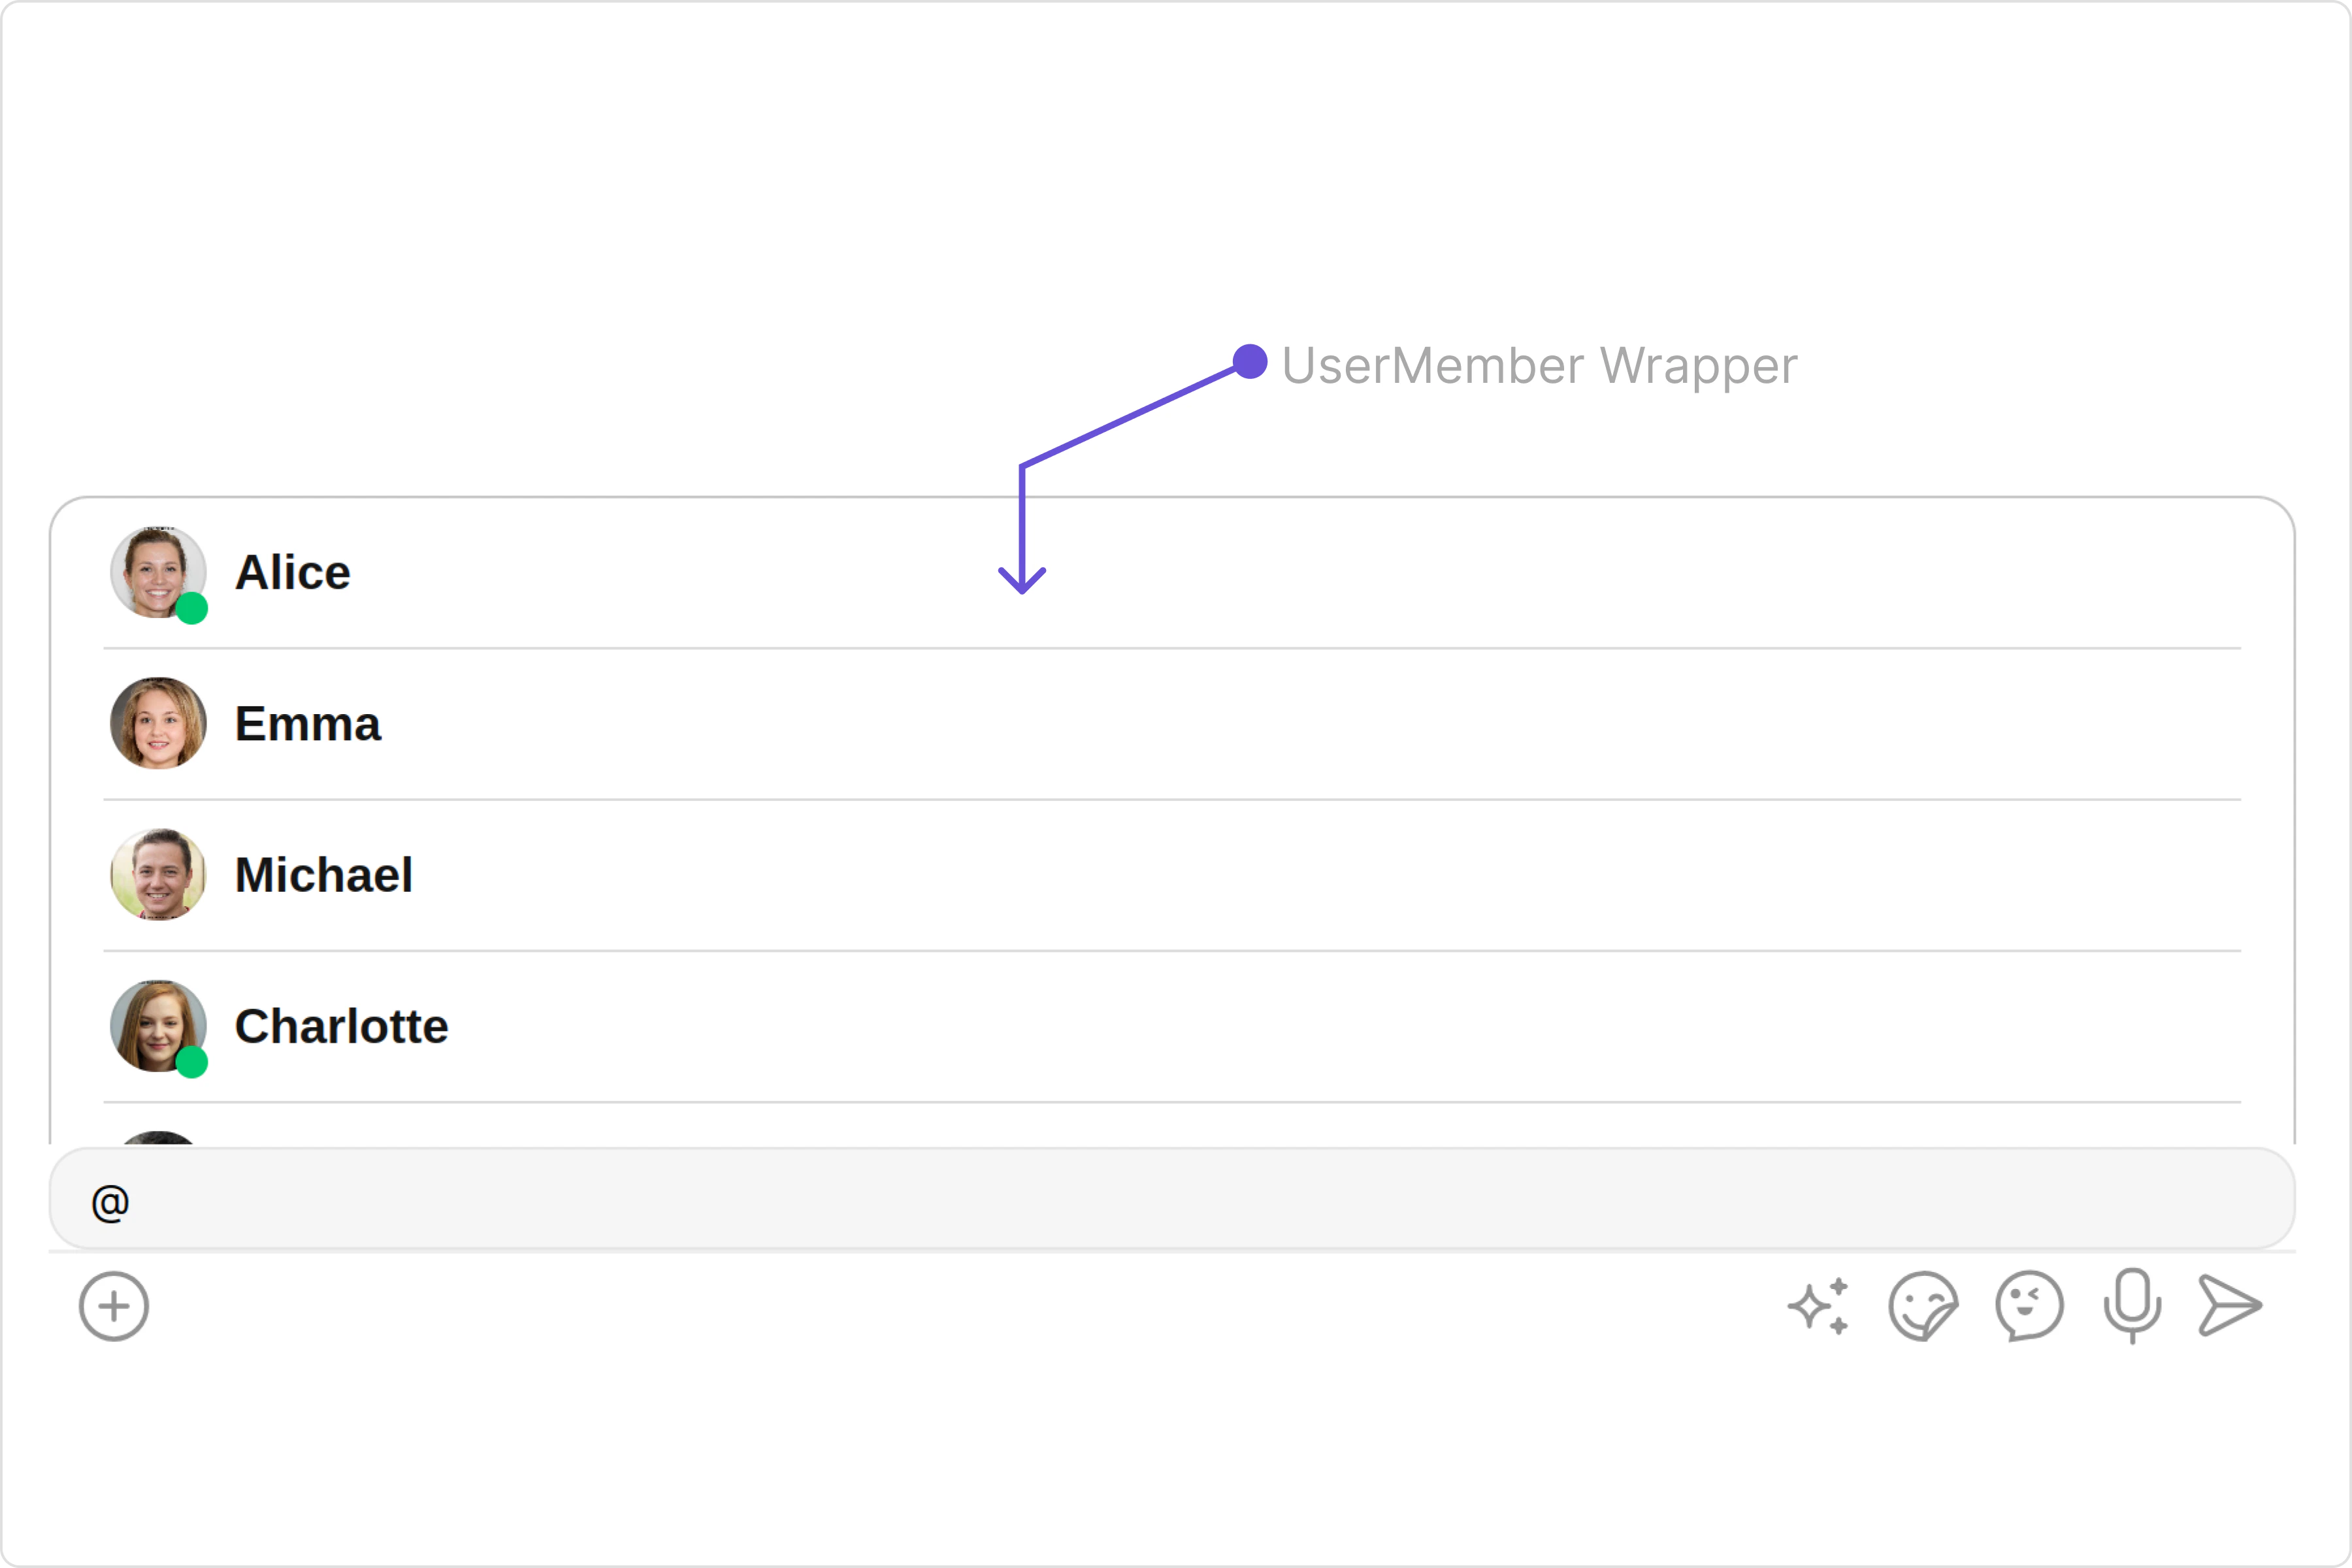The height and width of the screenshot is (1568, 2352).
Task: Start voice recording with microphone
Action: pyautogui.click(x=2132, y=1305)
